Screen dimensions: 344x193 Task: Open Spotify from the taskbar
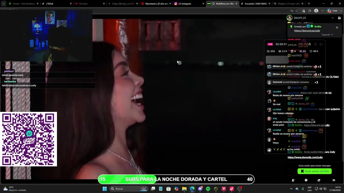208,189
